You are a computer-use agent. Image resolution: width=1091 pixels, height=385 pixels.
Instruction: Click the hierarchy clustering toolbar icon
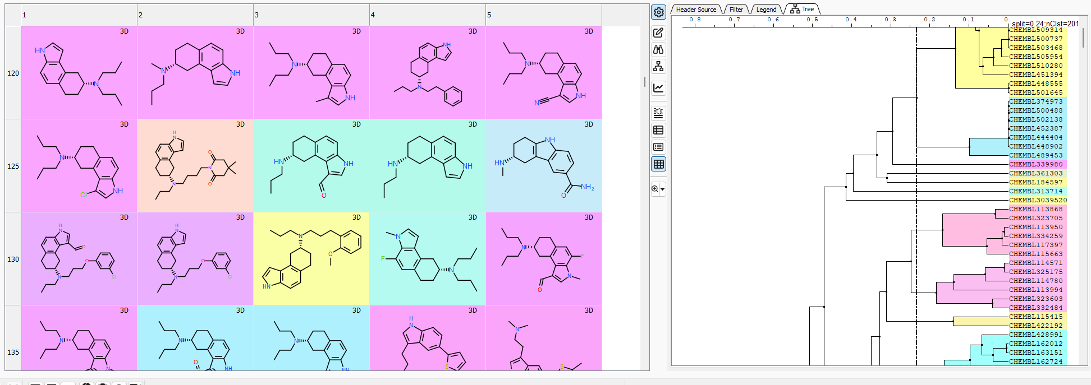[x=658, y=67]
